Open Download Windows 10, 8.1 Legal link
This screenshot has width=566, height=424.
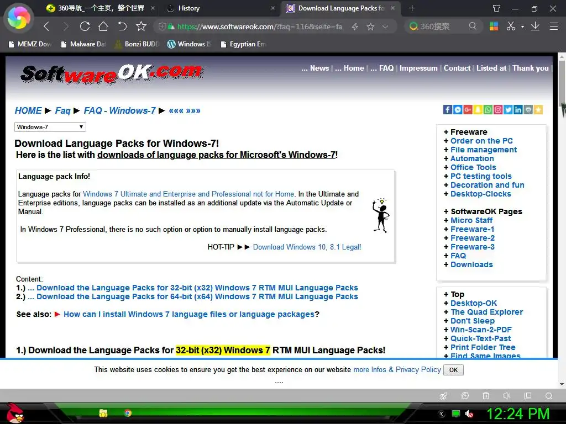(307, 247)
